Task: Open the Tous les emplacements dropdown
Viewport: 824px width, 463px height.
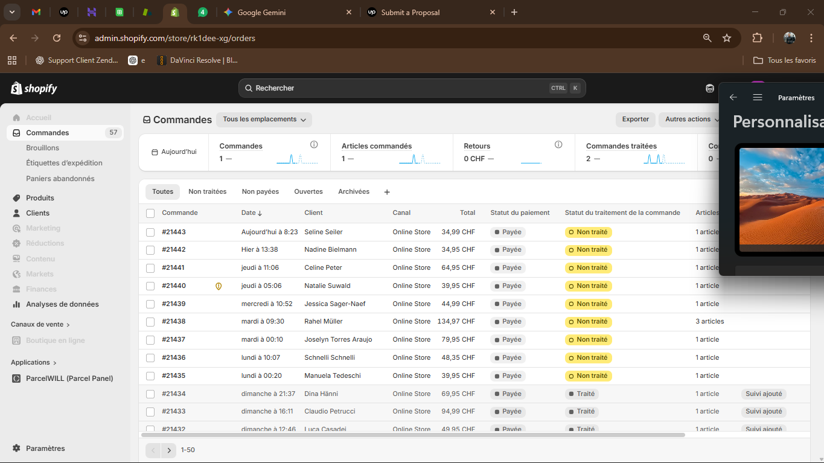Action: (264, 120)
